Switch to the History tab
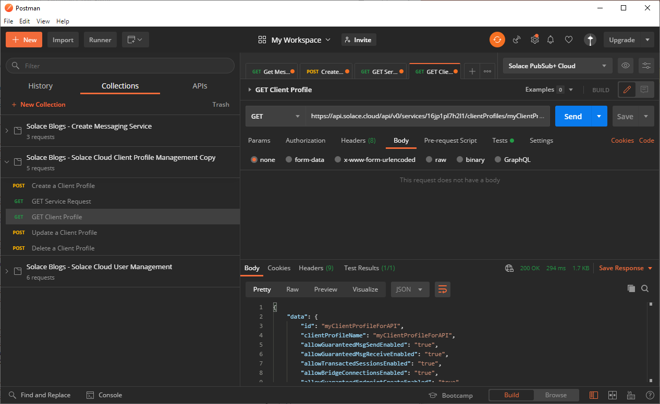The width and height of the screenshot is (660, 404). (40, 86)
